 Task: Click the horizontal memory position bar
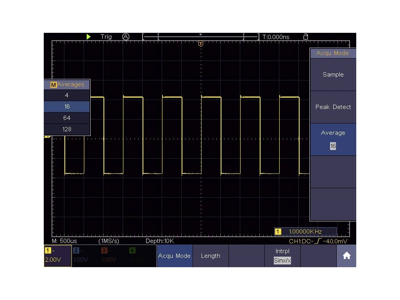coord(201,37)
